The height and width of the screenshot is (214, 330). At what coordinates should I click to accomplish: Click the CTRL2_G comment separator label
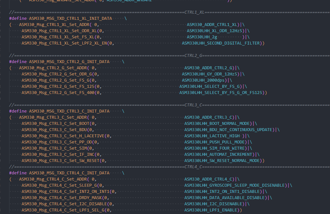tap(194, 55)
